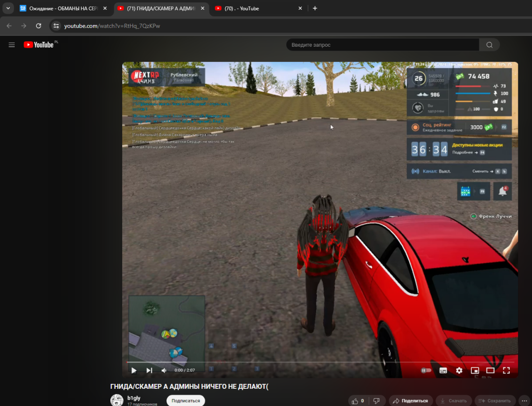
Task: Switch to theater mode
Action: point(490,370)
